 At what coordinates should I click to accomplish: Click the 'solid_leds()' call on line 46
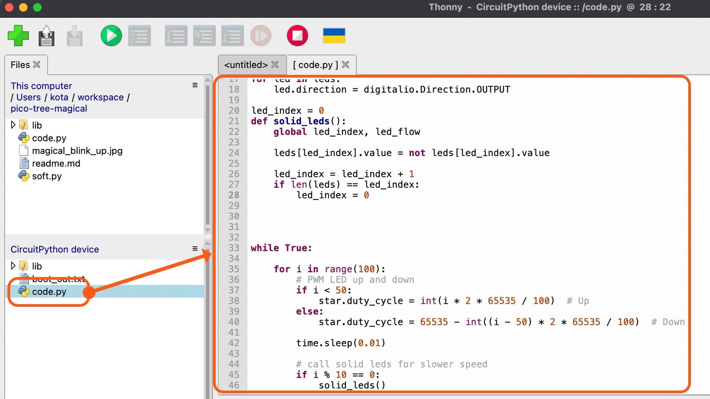[352, 385]
